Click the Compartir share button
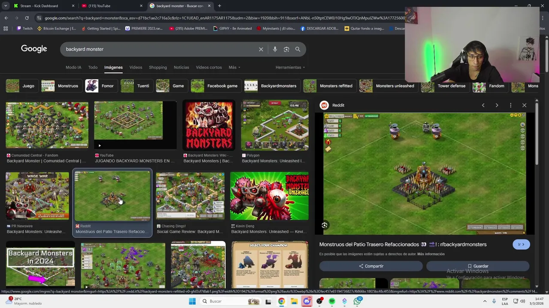Image resolution: width=549 pixels, height=308 pixels. pos(371,266)
